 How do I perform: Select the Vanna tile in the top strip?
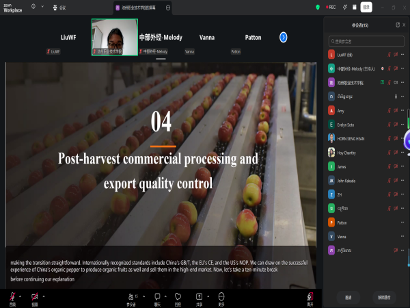pos(207,37)
